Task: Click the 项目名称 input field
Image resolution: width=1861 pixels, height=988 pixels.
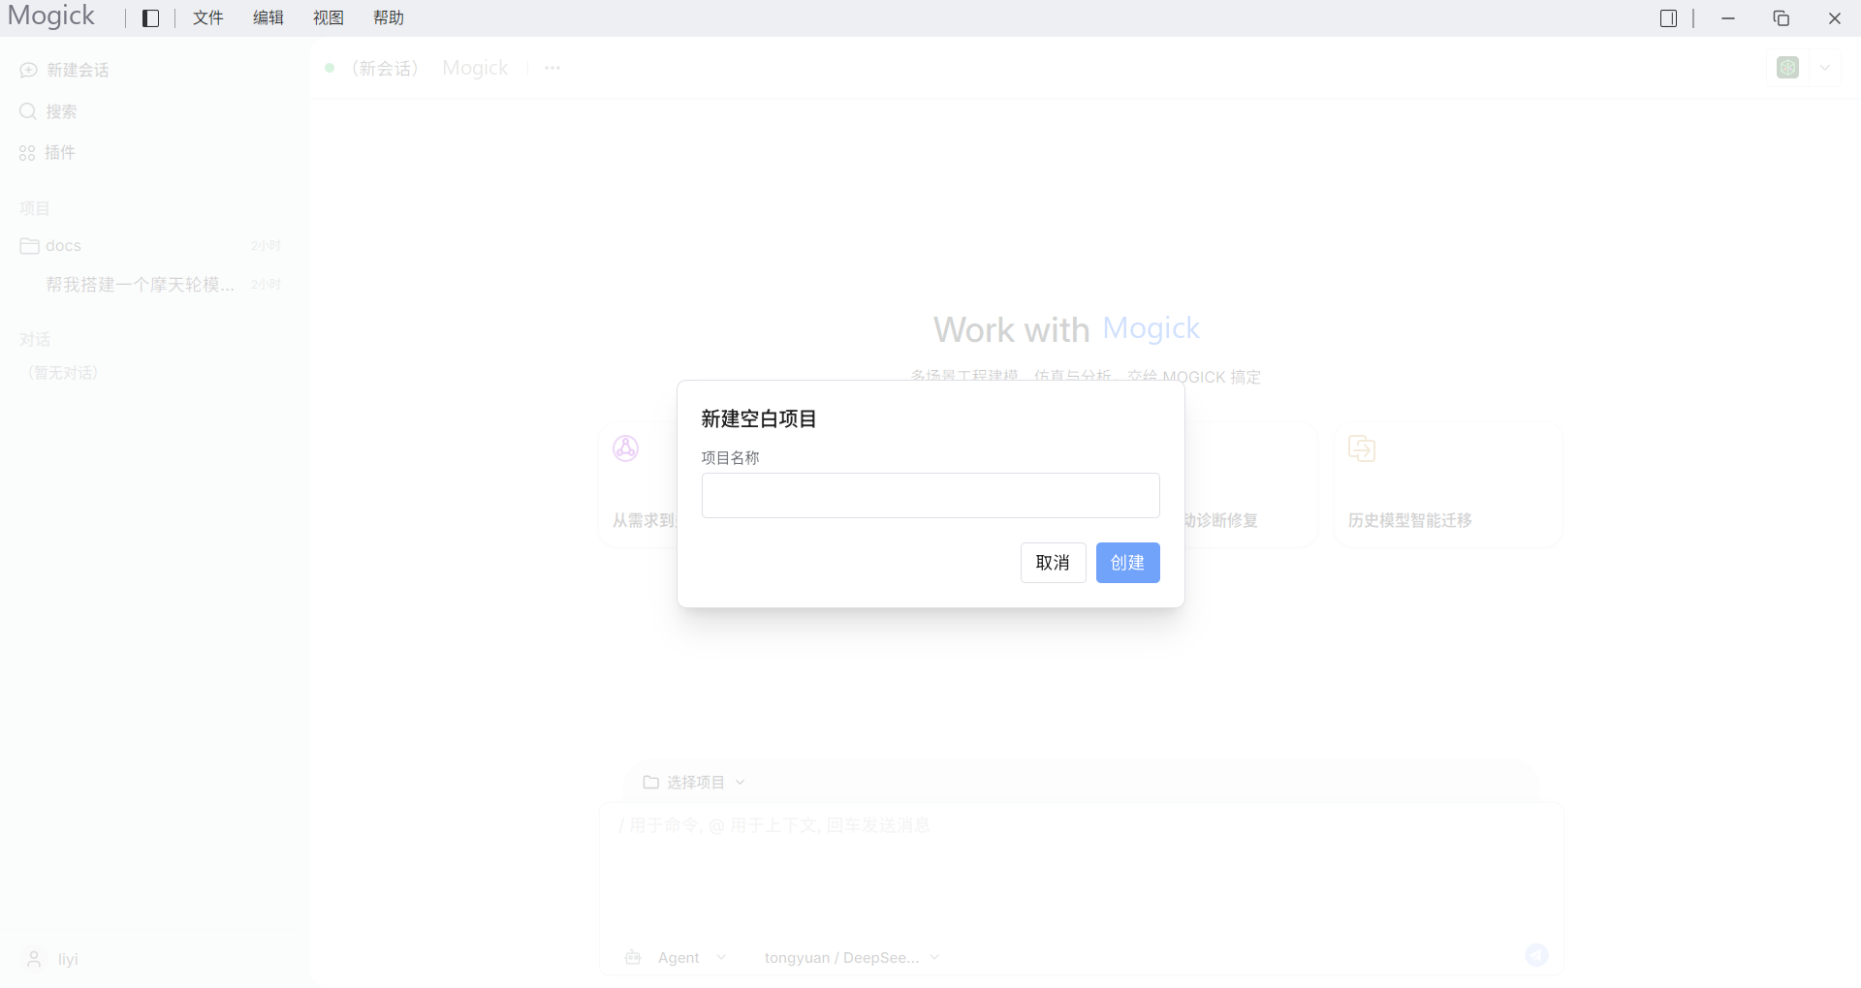Action: (930, 495)
